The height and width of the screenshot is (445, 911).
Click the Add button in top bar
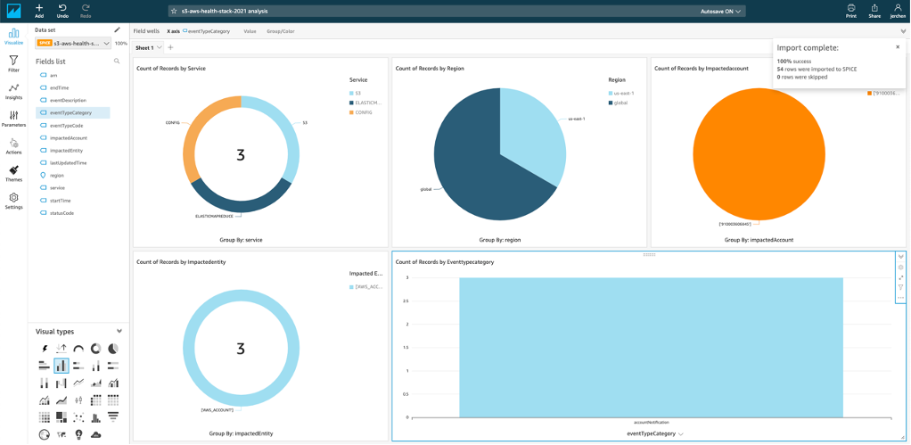(39, 11)
